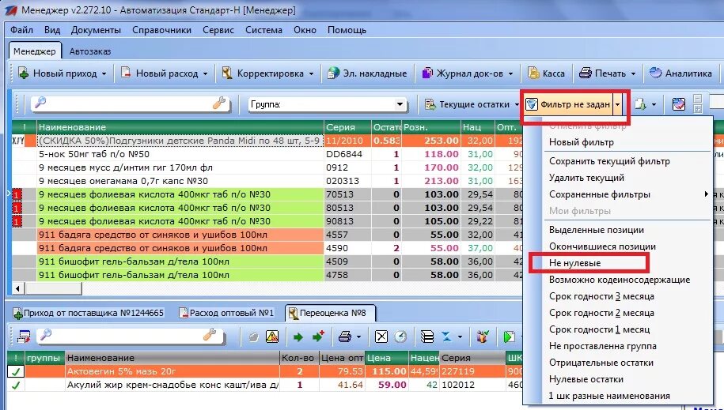This screenshot has width=724, height=410.
Task: Click the Наименование column header in top grid
Action: click(x=180, y=127)
